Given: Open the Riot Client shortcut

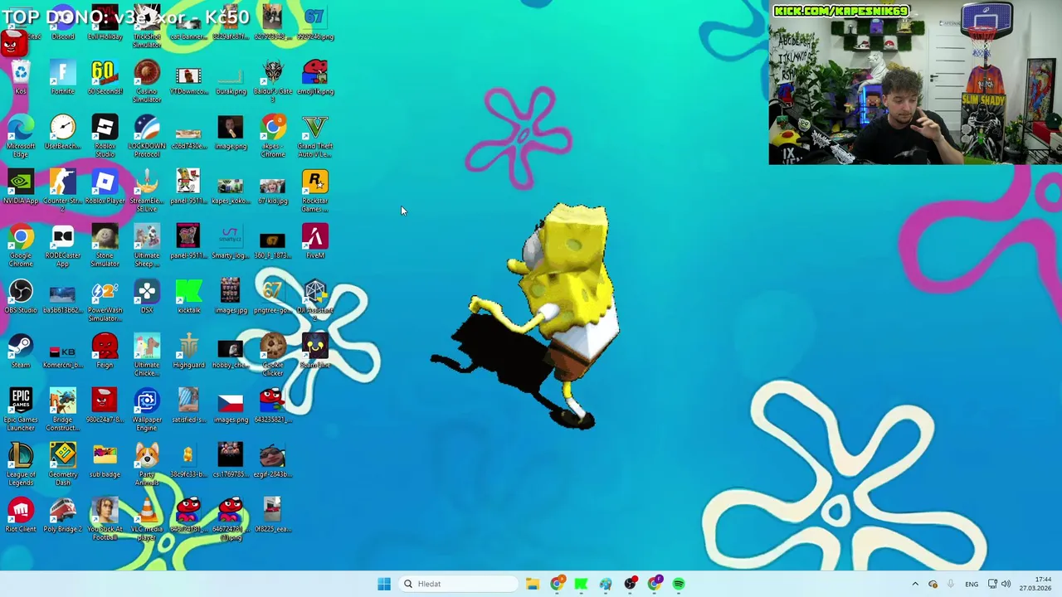Looking at the screenshot, I should [21, 516].
